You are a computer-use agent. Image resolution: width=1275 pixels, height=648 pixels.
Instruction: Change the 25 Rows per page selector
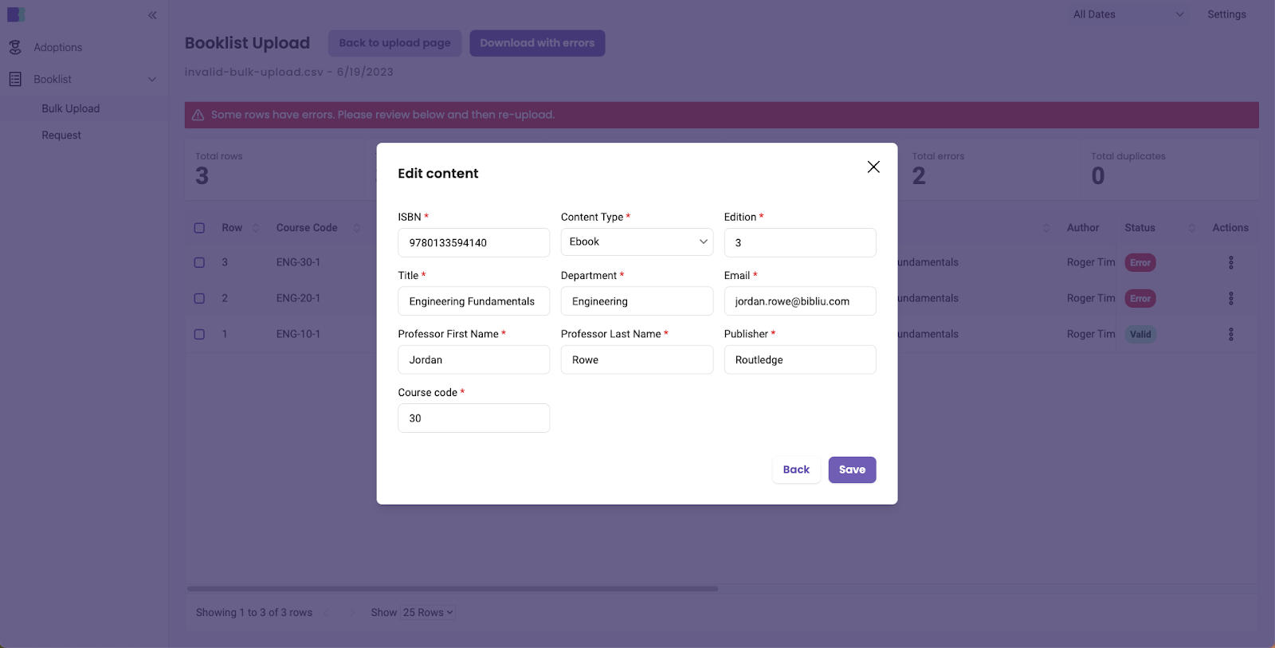coord(428,613)
